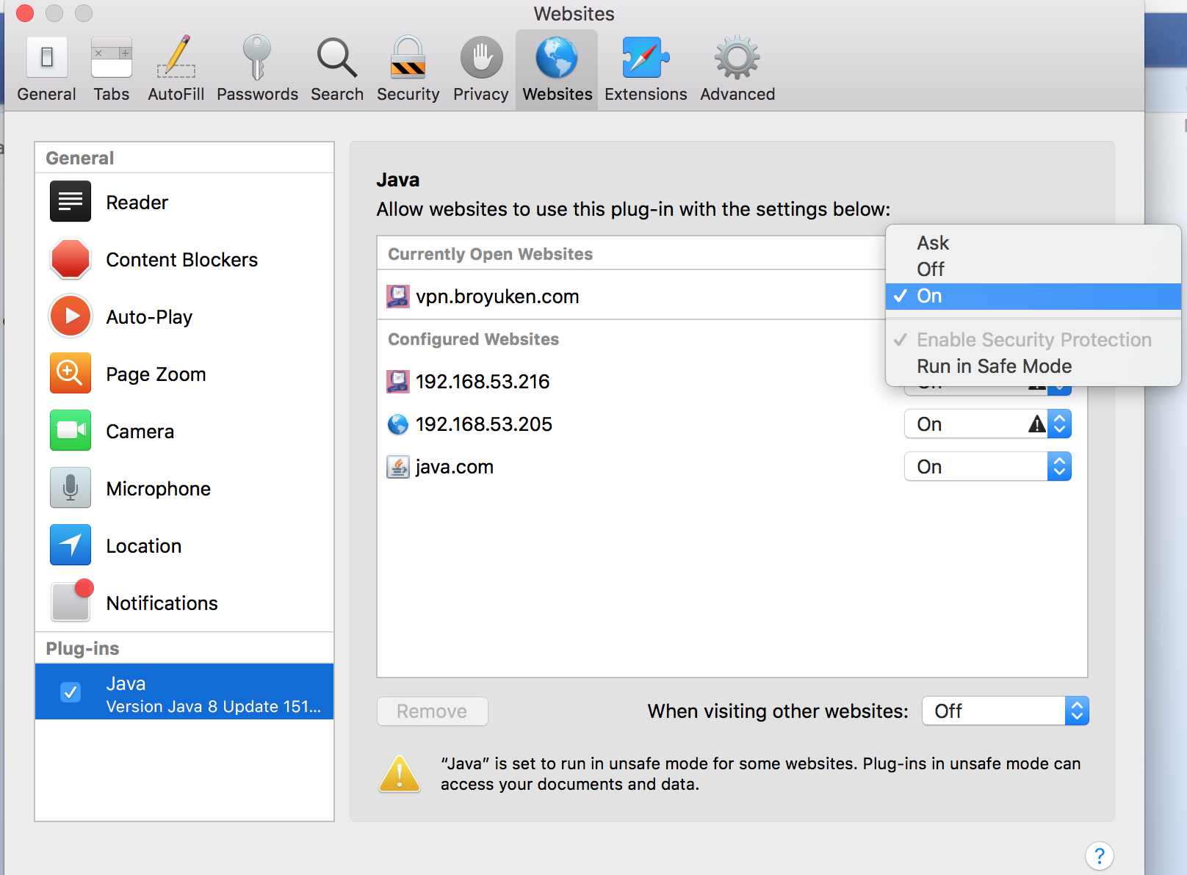Select the java.com row text
The height and width of the screenshot is (875, 1187).
coord(455,467)
